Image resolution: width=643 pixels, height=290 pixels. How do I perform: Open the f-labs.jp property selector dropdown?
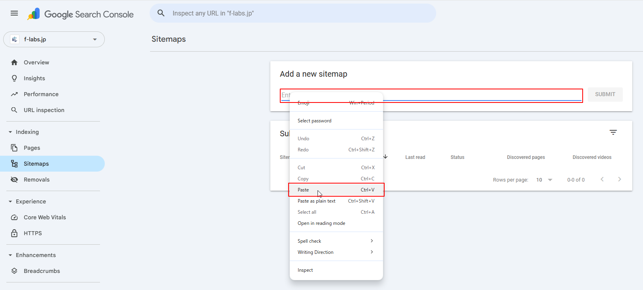(54, 39)
